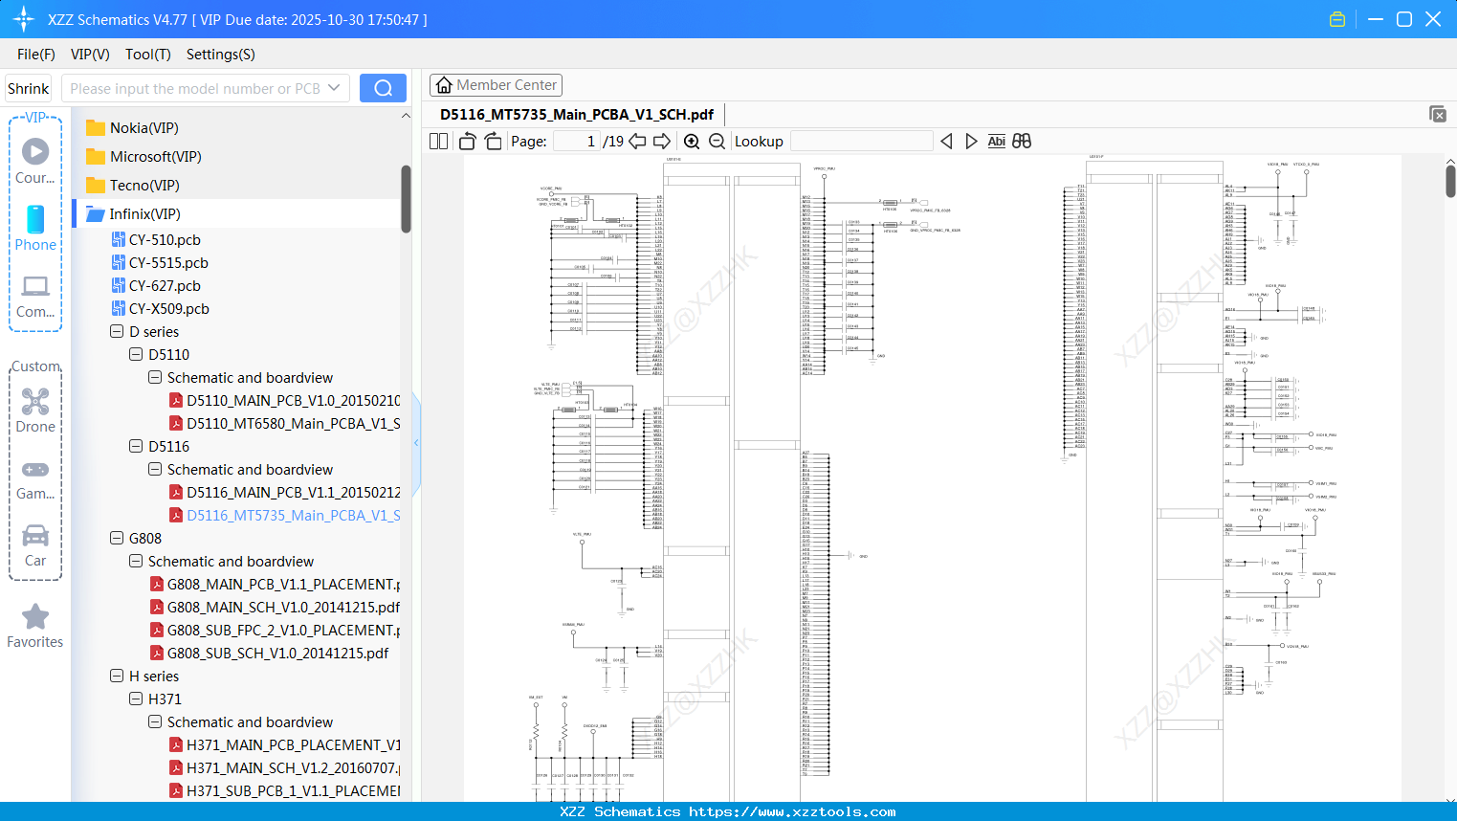Viewport: 1457px width, 821px height.
Task: Click the binoculars search icon
Action: [1022, 142]
